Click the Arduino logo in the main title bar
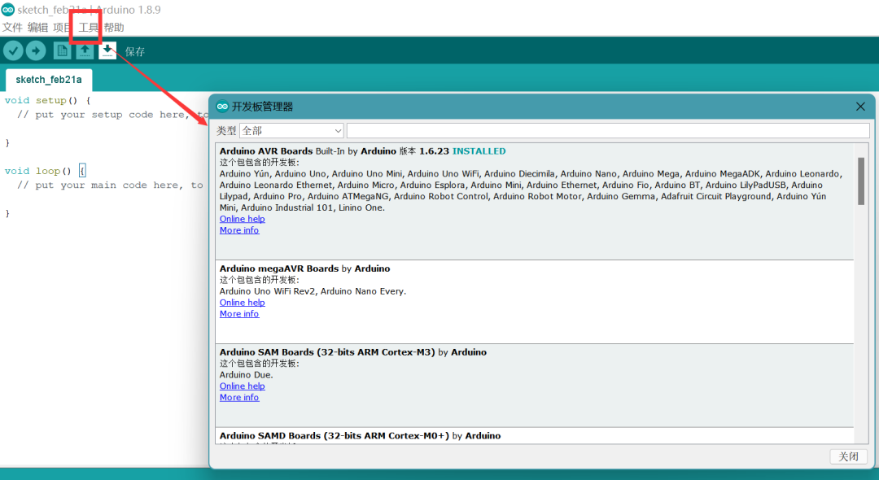This screenshot has width=879, height=480. 8,10
